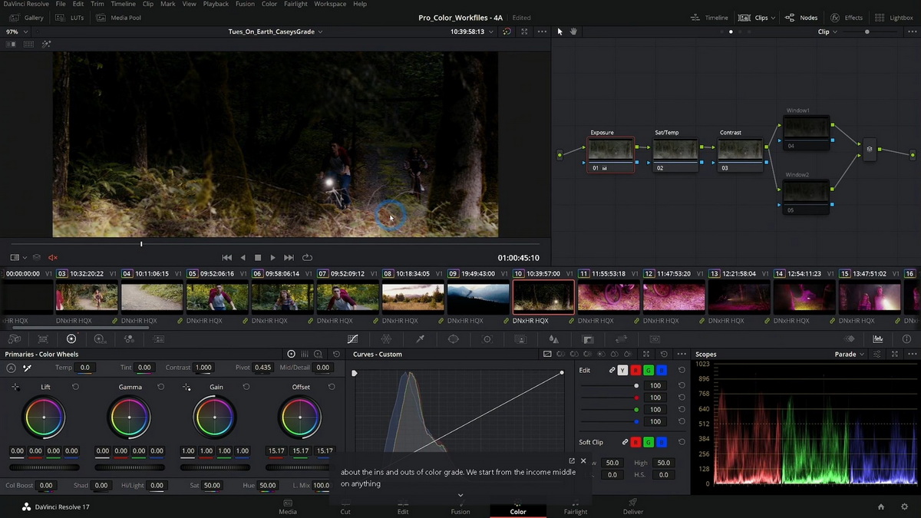Toggle the Y channel curve edit button
This screenshot has height=518, width=921.
tap(622, 370)
